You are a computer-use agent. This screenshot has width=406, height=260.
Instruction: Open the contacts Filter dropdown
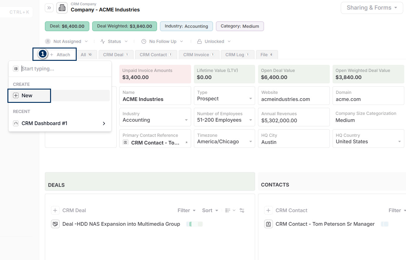click(397, 210)
